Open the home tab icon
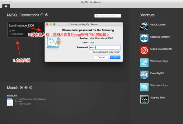Screen dimensions: 183x124 (x=6, y=6)
